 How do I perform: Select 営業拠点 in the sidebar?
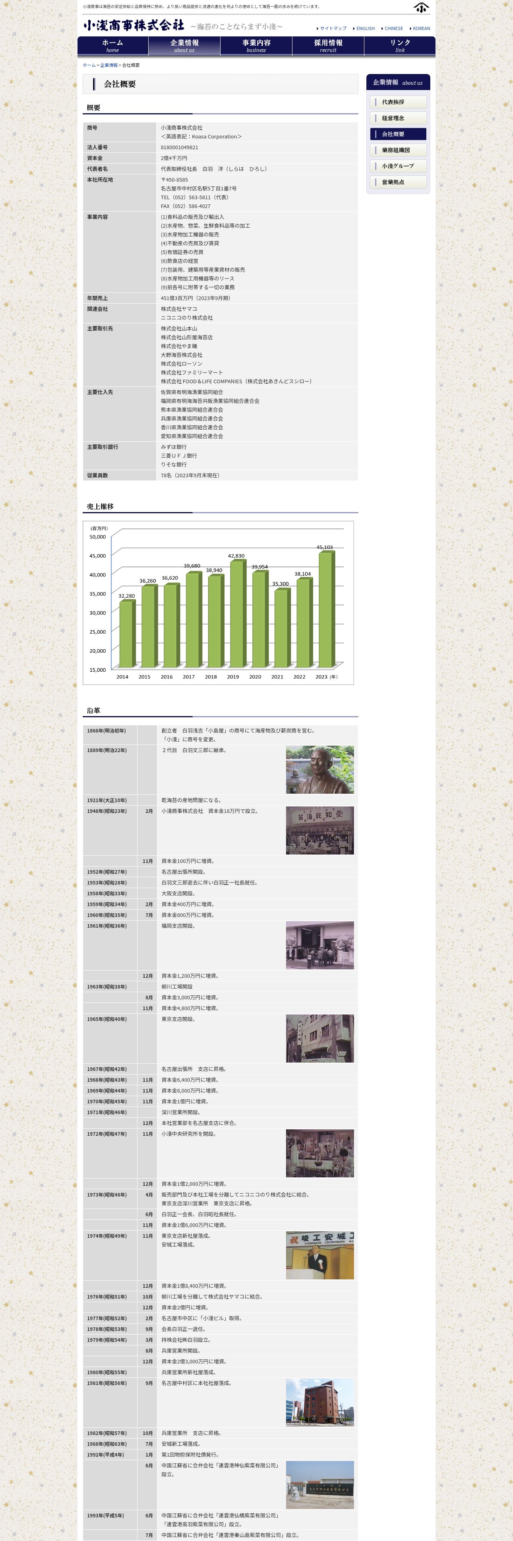(x=398, y=182)
